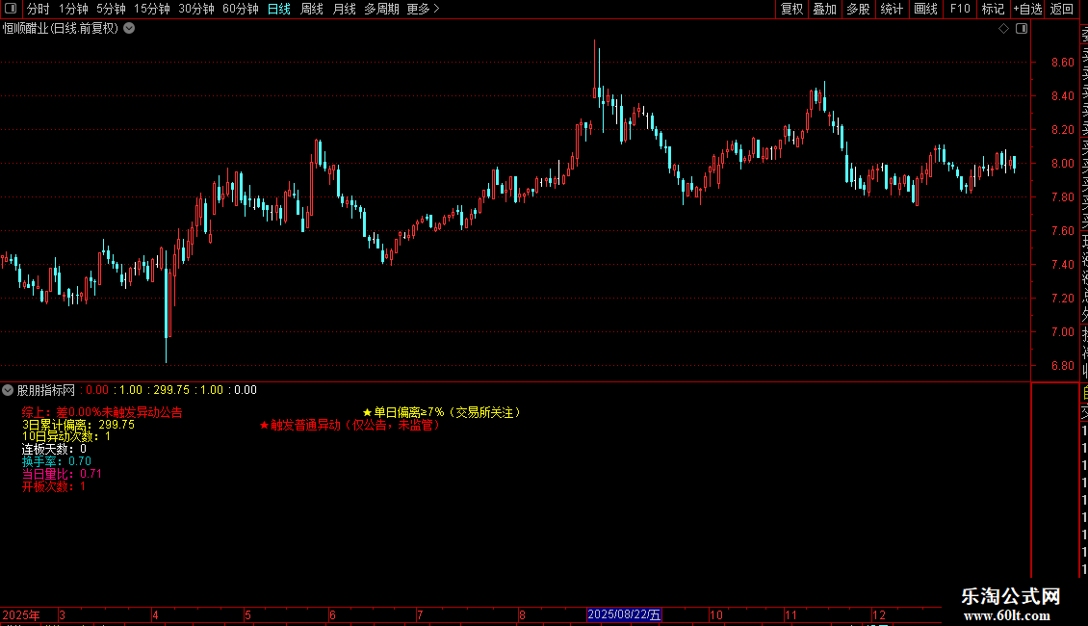Image resolution: width=1088 pixels, height=626 pixels.
Task: Select the 5分钟 period
Action: tap(111, 9)
